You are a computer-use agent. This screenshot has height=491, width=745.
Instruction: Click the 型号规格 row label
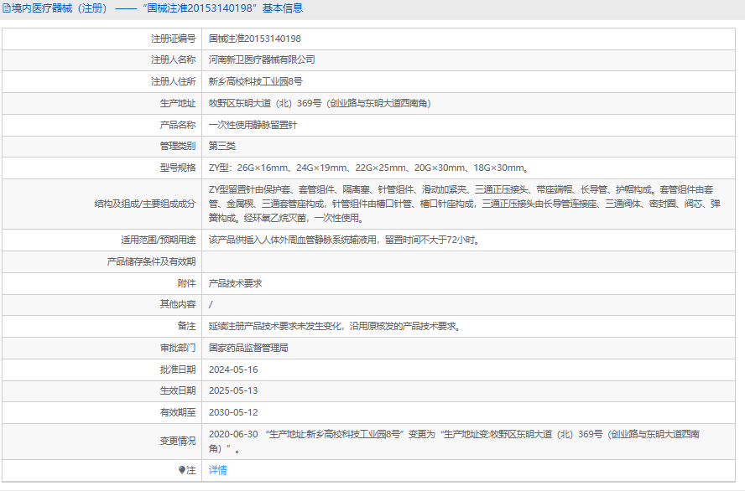(x=178, y=168)
